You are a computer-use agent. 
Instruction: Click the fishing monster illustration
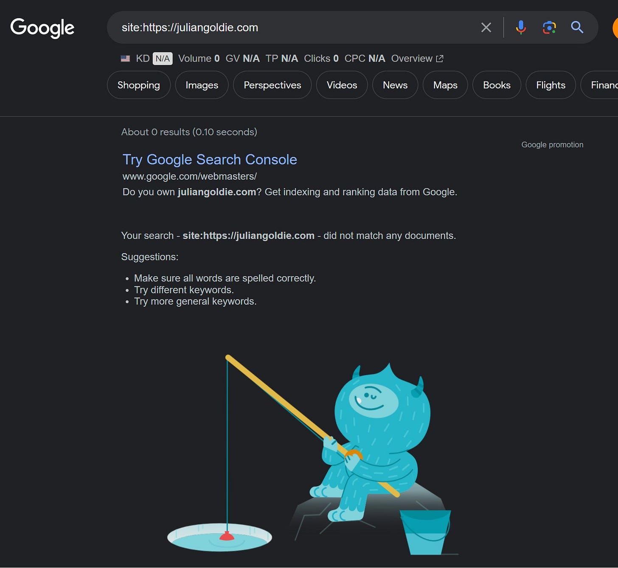[x=313, y=455]
